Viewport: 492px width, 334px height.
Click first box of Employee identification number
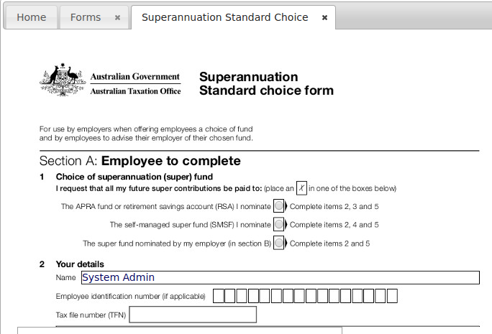coord(219,296)
